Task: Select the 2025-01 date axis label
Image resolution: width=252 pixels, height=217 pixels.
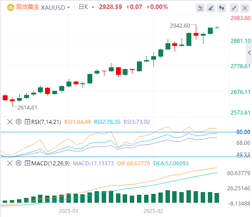Action: point(69,211)
